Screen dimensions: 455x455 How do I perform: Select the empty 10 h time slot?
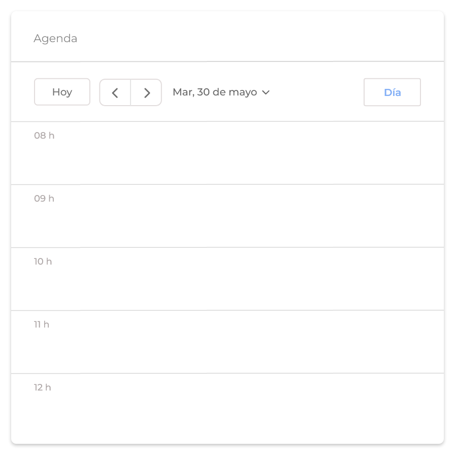tap(254, 279)
